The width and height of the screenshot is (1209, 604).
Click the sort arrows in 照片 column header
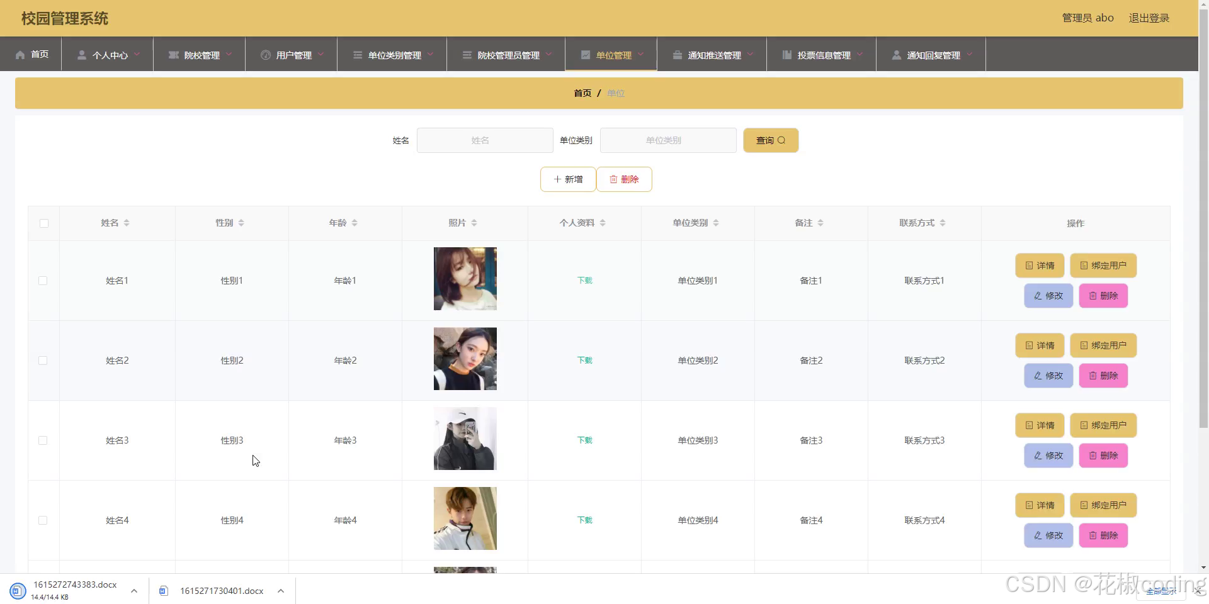474,223
